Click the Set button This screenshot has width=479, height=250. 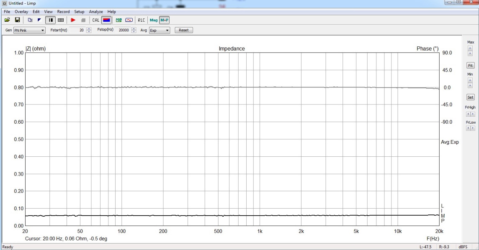point(470,97)
